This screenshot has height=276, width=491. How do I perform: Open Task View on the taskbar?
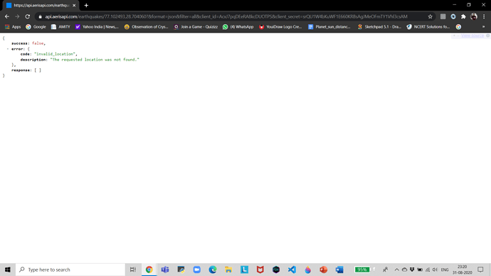pyautogui.click(x=133, y=270)
